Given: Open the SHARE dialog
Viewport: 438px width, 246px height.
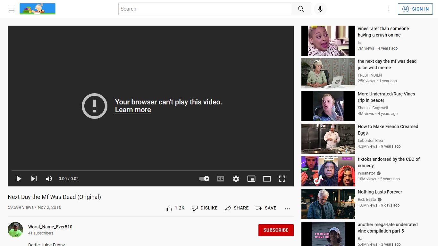Looking at the screenshot, I should [x=237, y=208].
